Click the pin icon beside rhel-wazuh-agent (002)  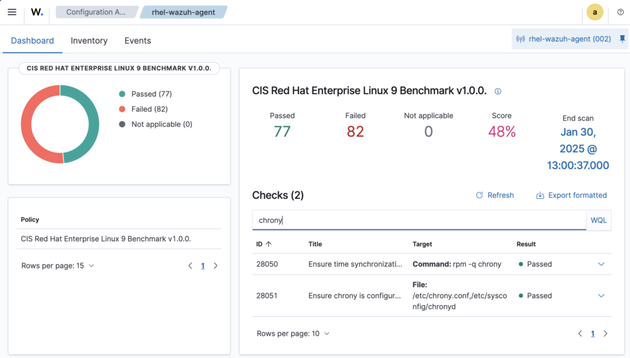click(x=622, y=39)
